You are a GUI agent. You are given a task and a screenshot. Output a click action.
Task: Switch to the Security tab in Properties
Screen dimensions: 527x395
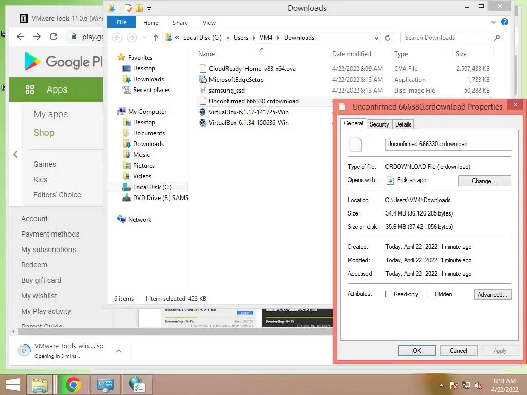pos(379,124)
